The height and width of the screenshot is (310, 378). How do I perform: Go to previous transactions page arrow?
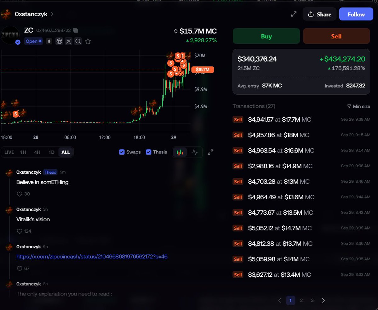[279, 300]
